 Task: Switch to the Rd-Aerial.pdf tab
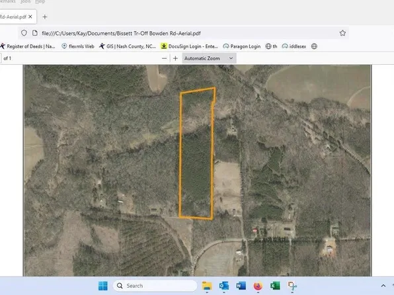[16, 17]
